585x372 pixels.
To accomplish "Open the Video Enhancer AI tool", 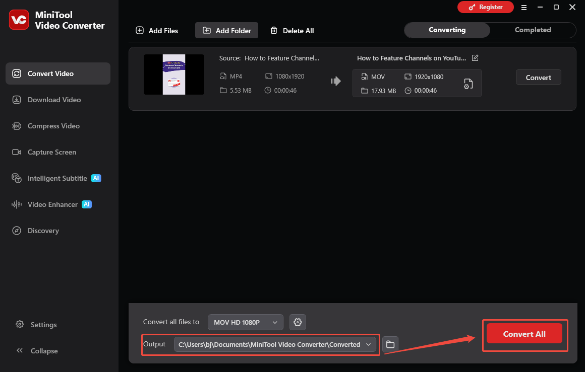I will [x=52, y=204].
